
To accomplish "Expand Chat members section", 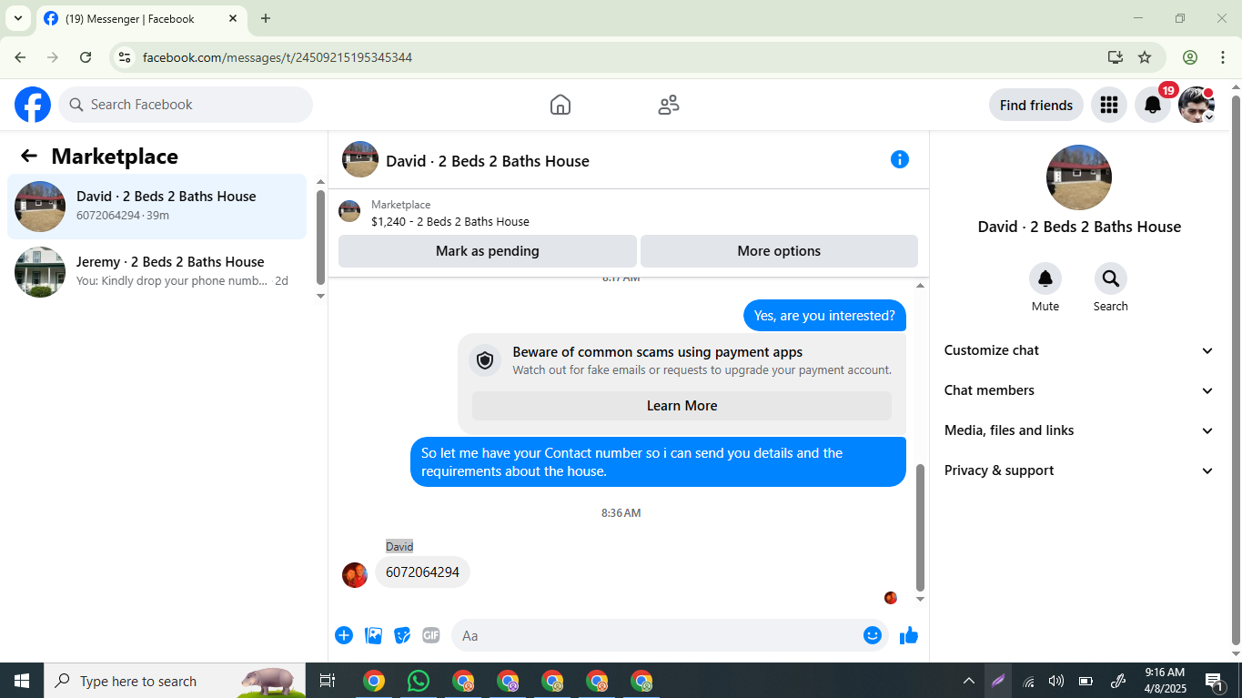I will click(x=1079, y=390).
